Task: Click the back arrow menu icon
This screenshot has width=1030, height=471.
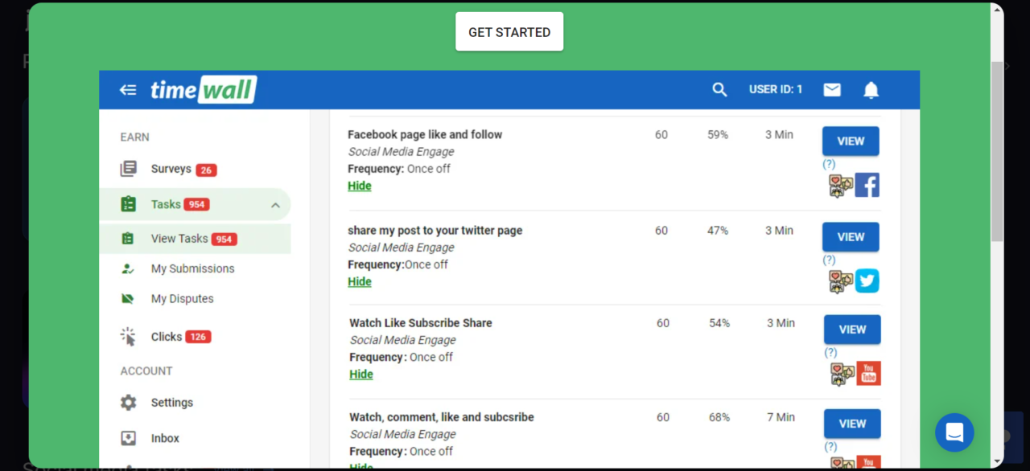Action: coord(128,90)
